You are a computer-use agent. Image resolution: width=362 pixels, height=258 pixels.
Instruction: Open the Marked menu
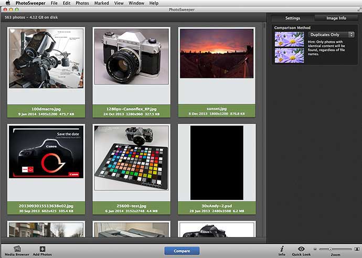pyautogui.click(x=102, y=3)
